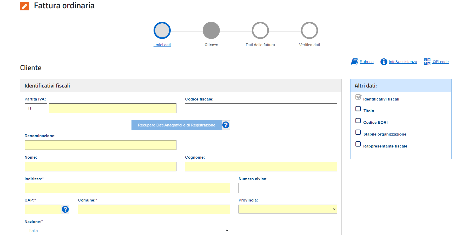Click the orange pencil edit icon

pos(24,6)
